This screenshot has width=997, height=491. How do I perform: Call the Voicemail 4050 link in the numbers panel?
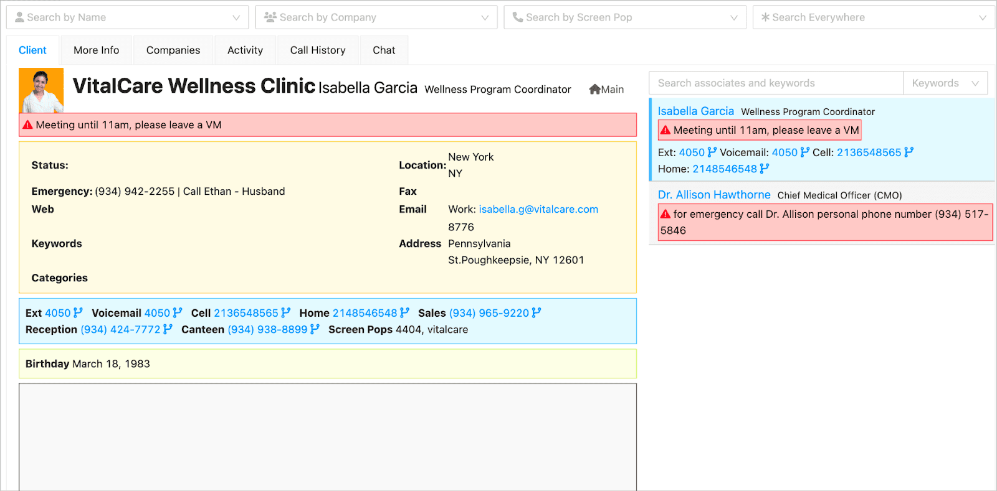tap(157, 313)
